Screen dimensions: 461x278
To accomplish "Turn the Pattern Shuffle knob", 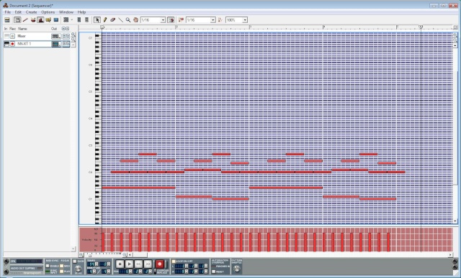I will pyautogui.click(x=237, y=268).
